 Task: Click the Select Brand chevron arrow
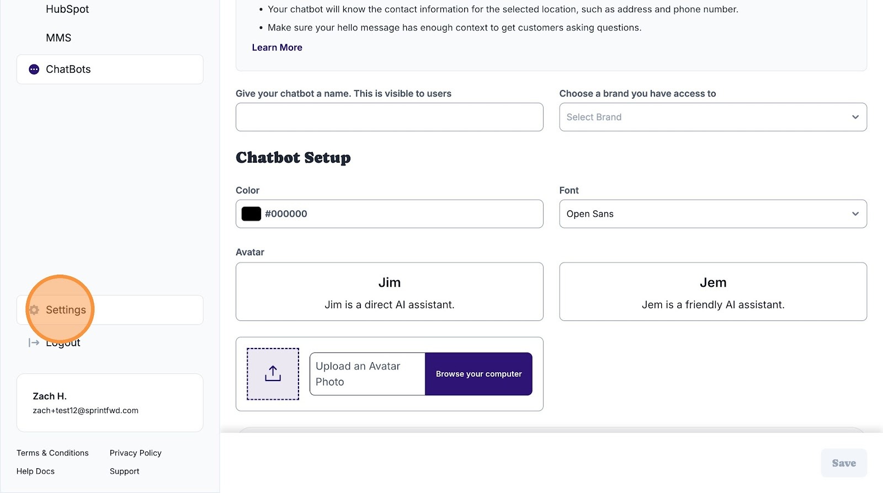tap(855, 117)
